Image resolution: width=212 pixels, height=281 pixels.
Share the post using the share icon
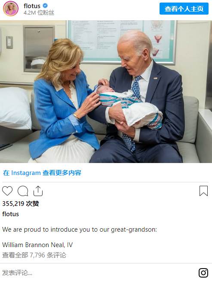click(x=38, y=191)
